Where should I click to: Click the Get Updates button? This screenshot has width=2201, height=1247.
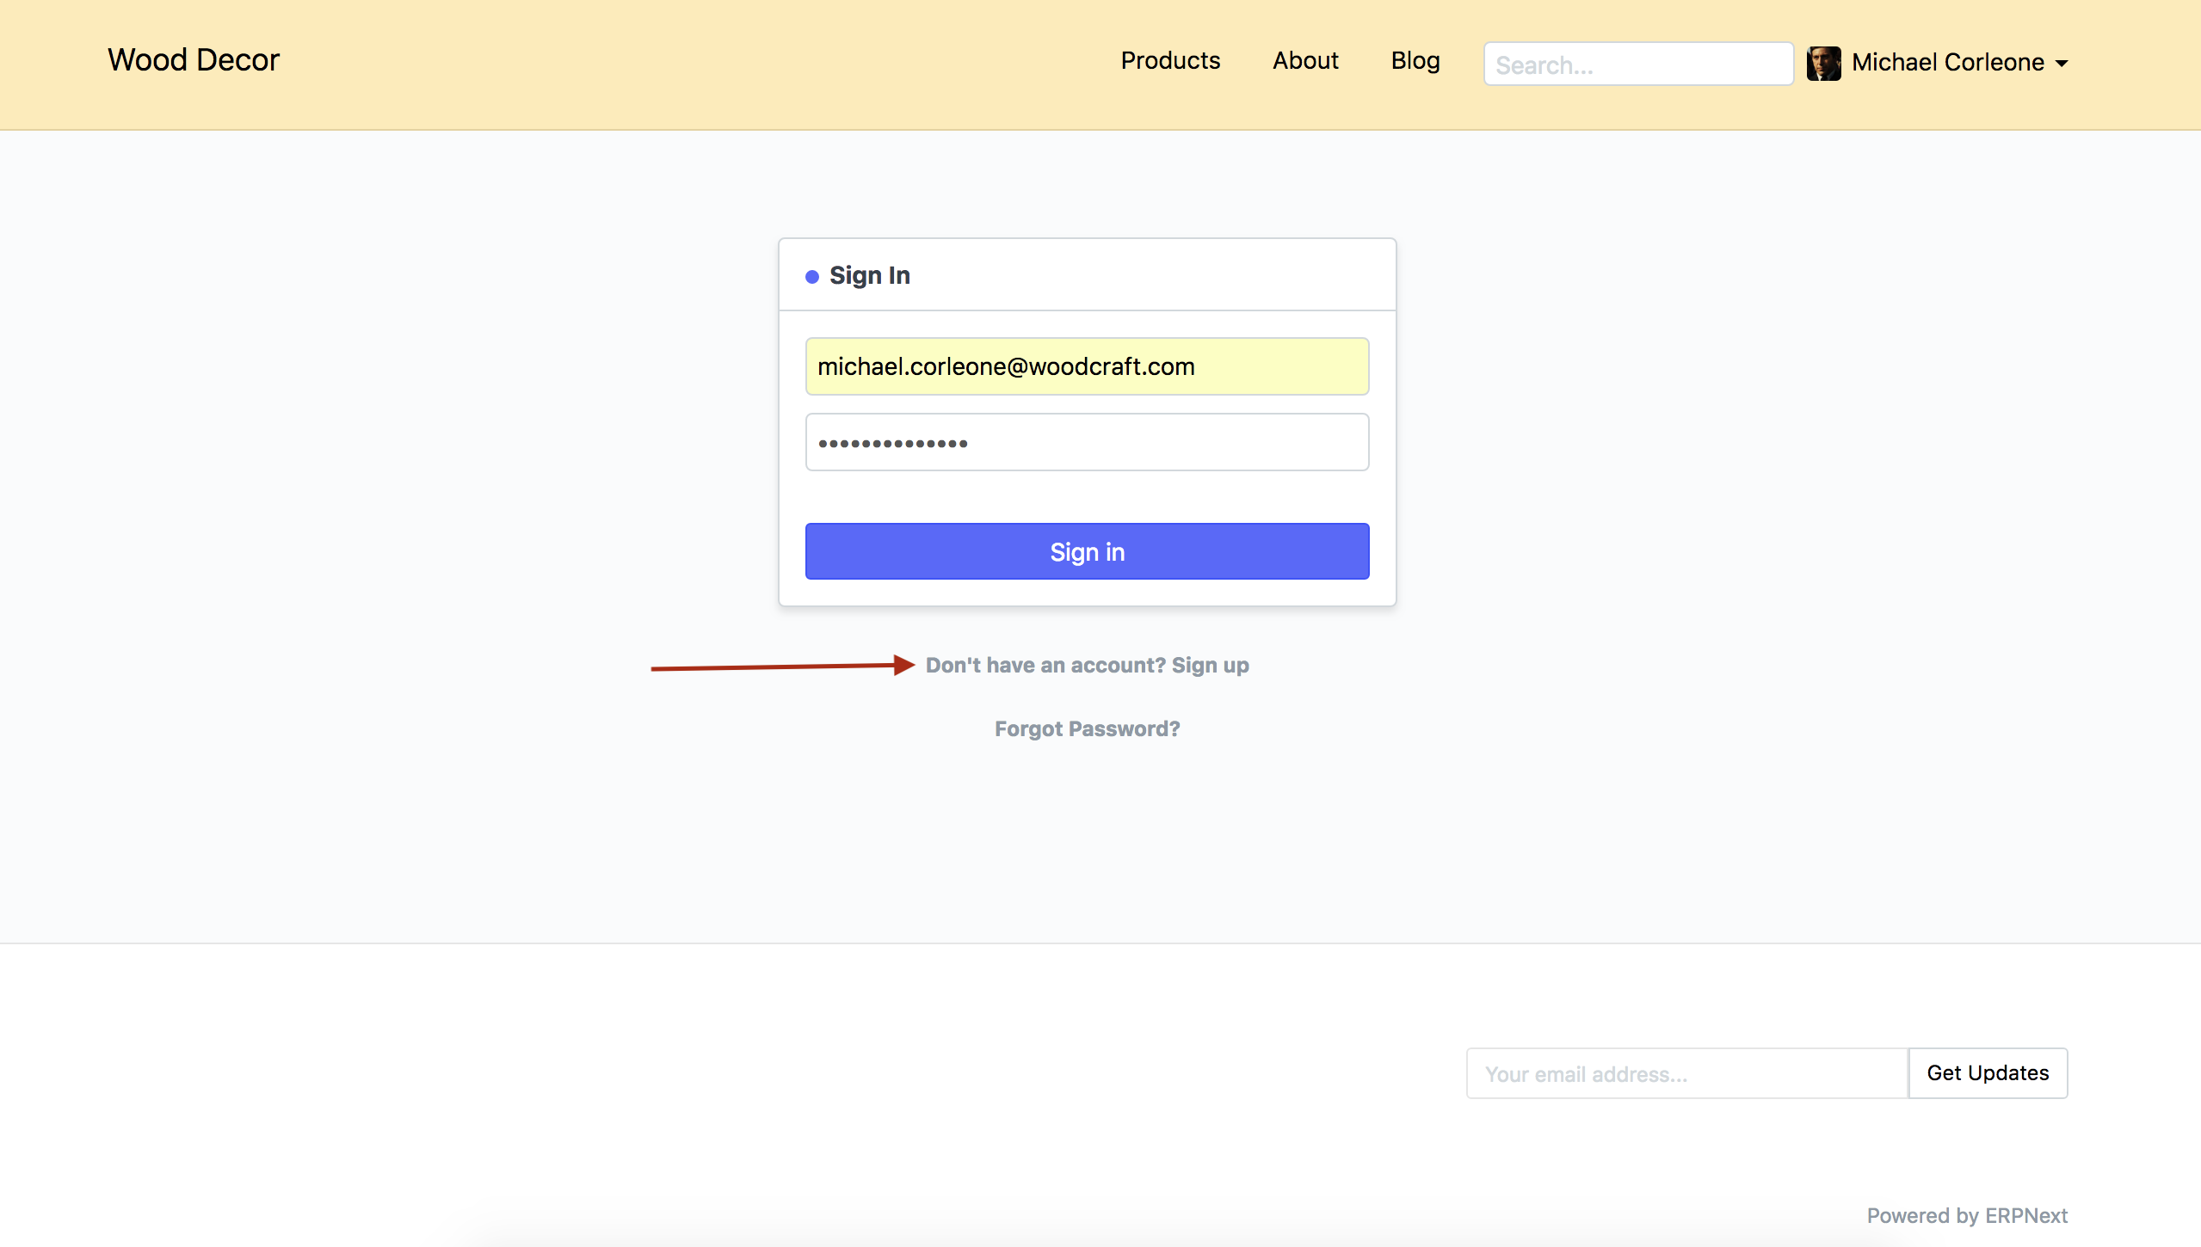[1987, 1072]
